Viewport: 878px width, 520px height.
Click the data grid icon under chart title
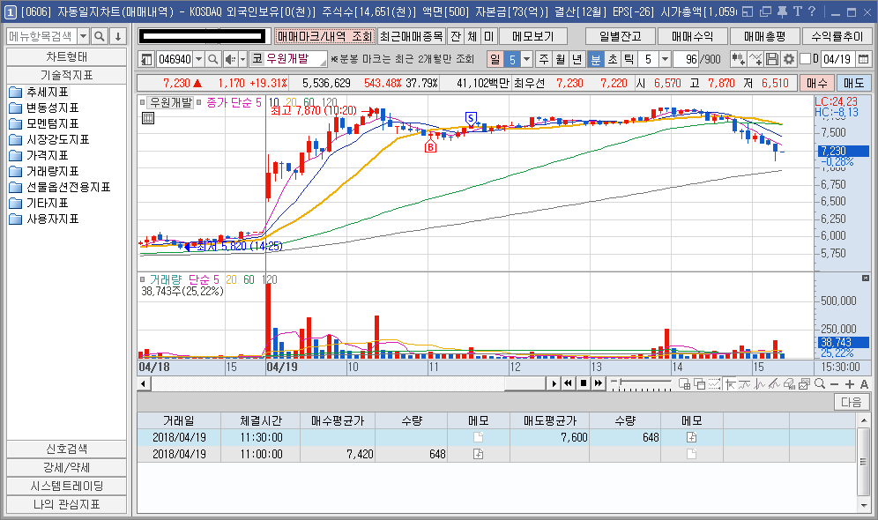click(x=148, y=118)
